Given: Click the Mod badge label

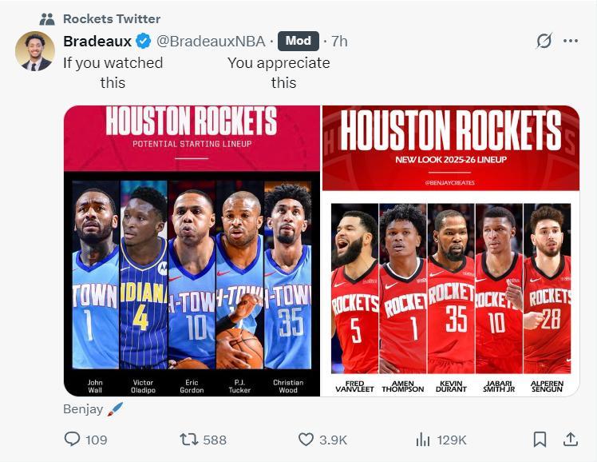Looking at the screenshot, I should click(298, 41).
